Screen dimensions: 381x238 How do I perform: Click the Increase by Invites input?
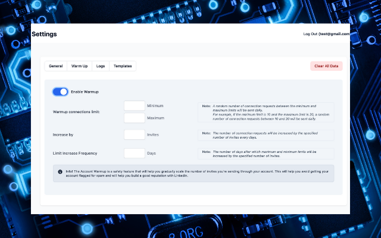coord(135,134)
